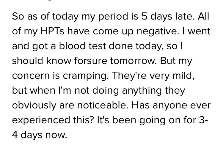Select the word "experienced" in the paragraph
The height and width of the screenshot is (144, 223).
pyautogui.click(x=41, y=121)
